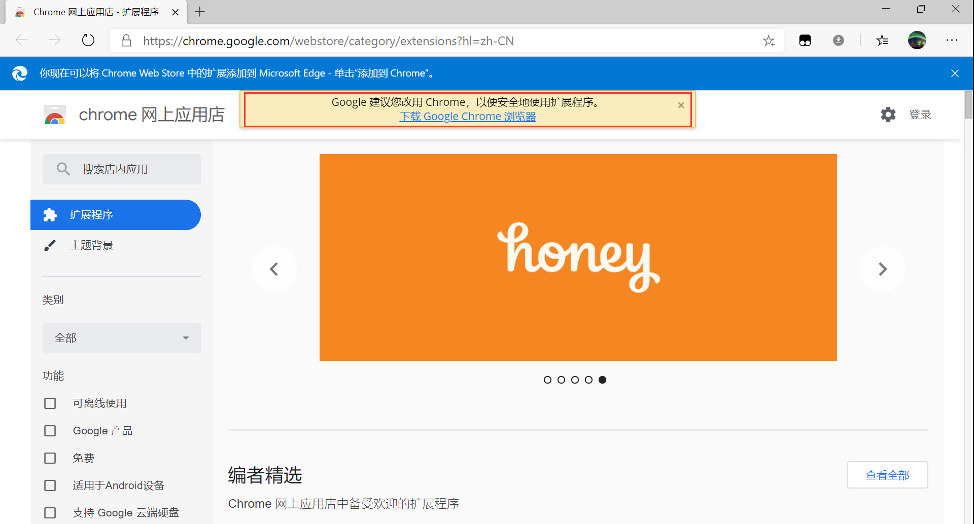Viewport: 974px width, 524px height.
Task: Click the 功能 label
Action: [53, 376]
